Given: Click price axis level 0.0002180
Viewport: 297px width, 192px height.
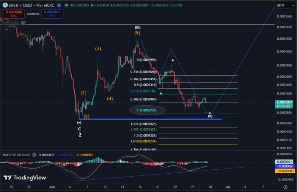Looking at the screenshot, I should tap(284, 148).
